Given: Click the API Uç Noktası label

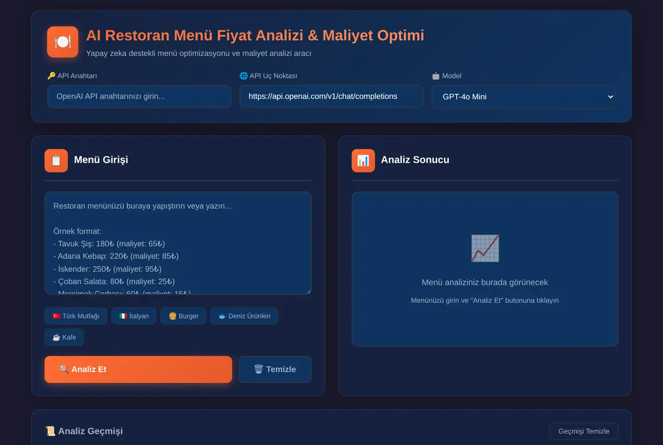Looking at the screenshot, I should (x=269, y=76).
